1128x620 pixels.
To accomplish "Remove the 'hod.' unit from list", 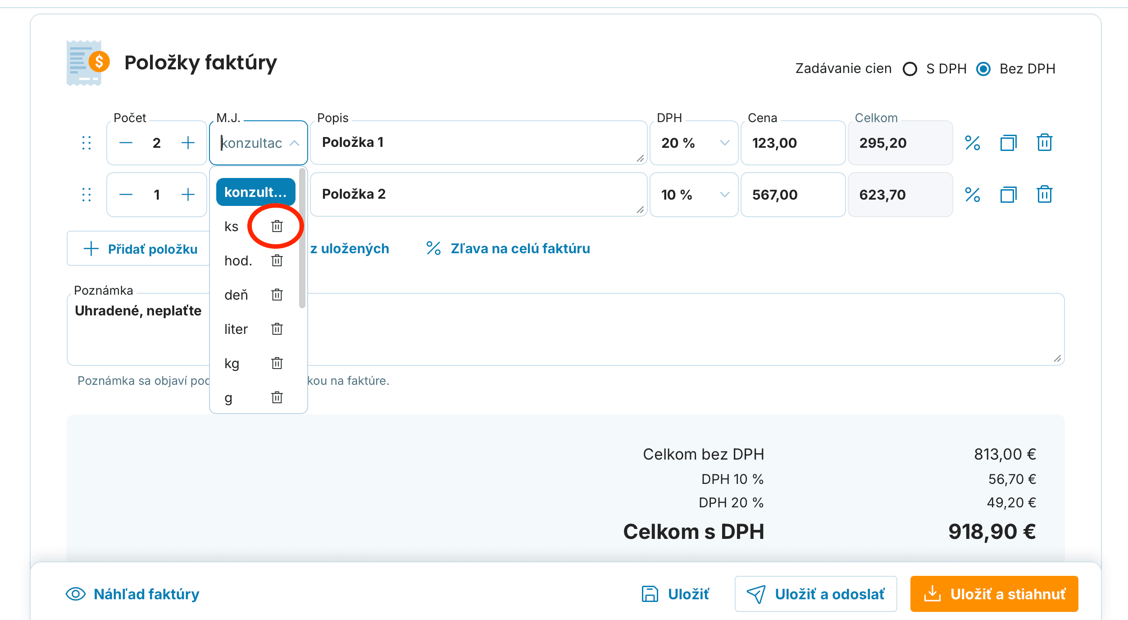I will pos(277,260).
